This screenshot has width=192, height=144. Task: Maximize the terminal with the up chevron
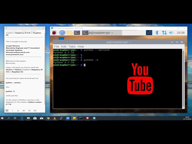[177, 42]
